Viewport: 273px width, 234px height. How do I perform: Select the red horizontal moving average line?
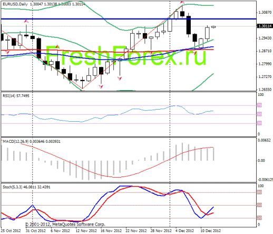[x=108, y=51]
